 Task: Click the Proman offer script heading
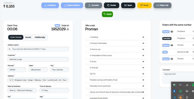coord(91,29)
